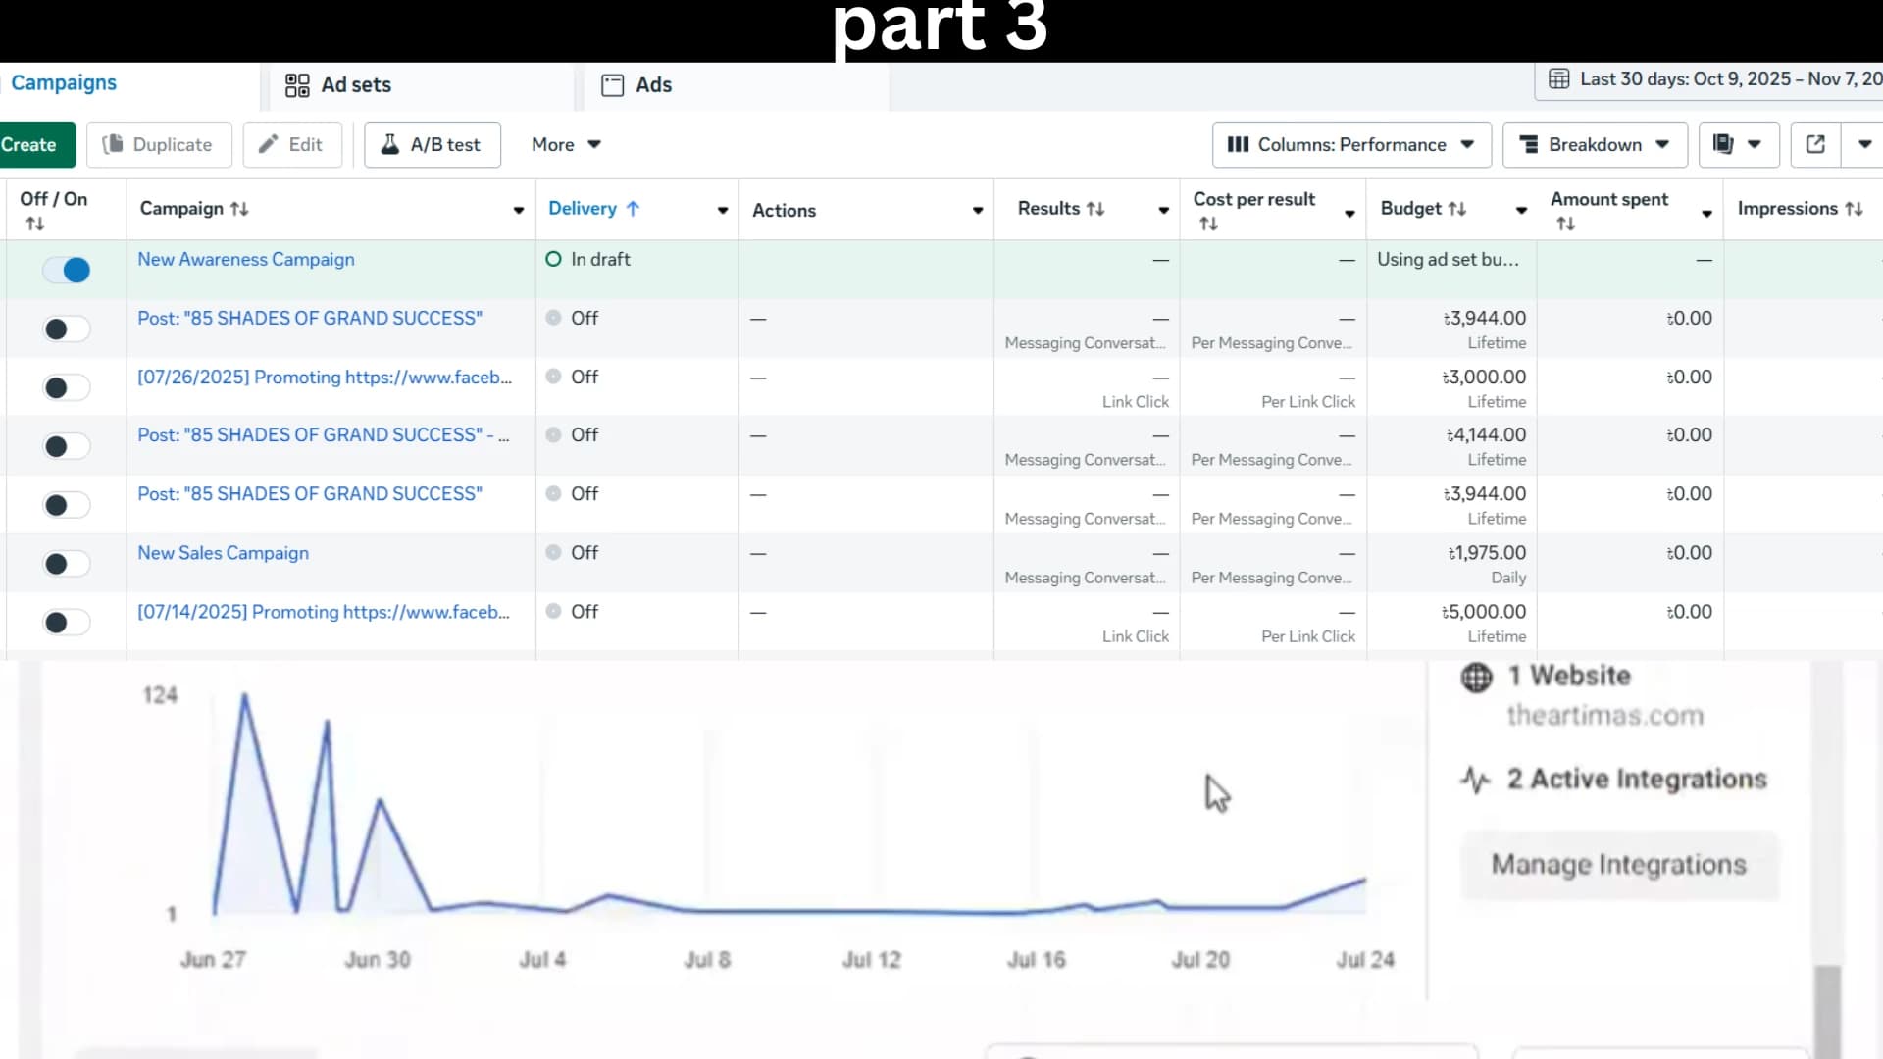Click the Manage Integrations button
Image resolution: width=1883 pixels, height=1059 pixels.
click(1619, 865)
